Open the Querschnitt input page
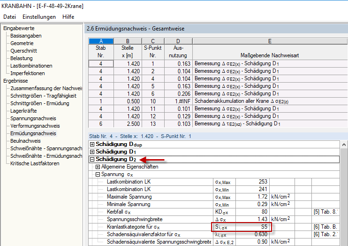The height and width of the screenshot is (246, 348). tap(23, 51)
